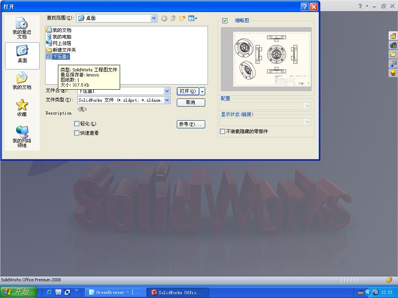Select 网上邻居 in the file list
398x298 pixels.
click(x=59, y=43)
